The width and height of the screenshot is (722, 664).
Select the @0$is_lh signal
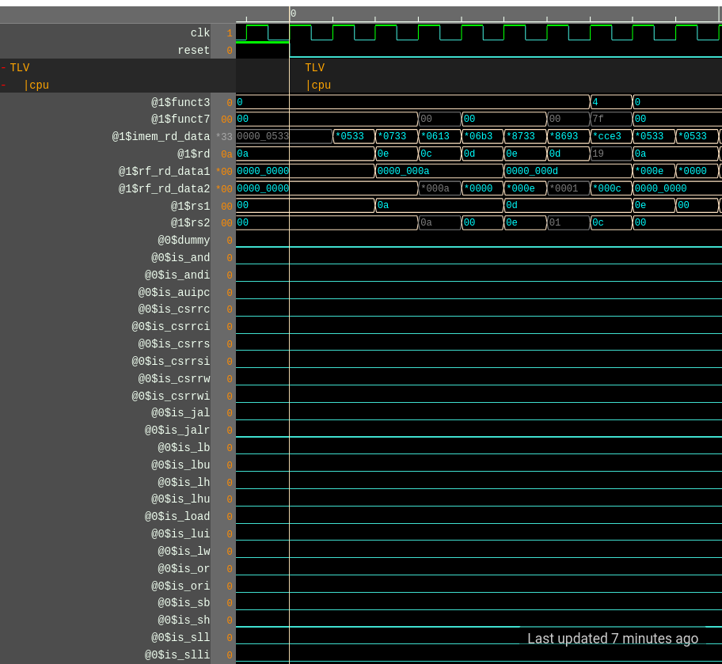[184, 482]
